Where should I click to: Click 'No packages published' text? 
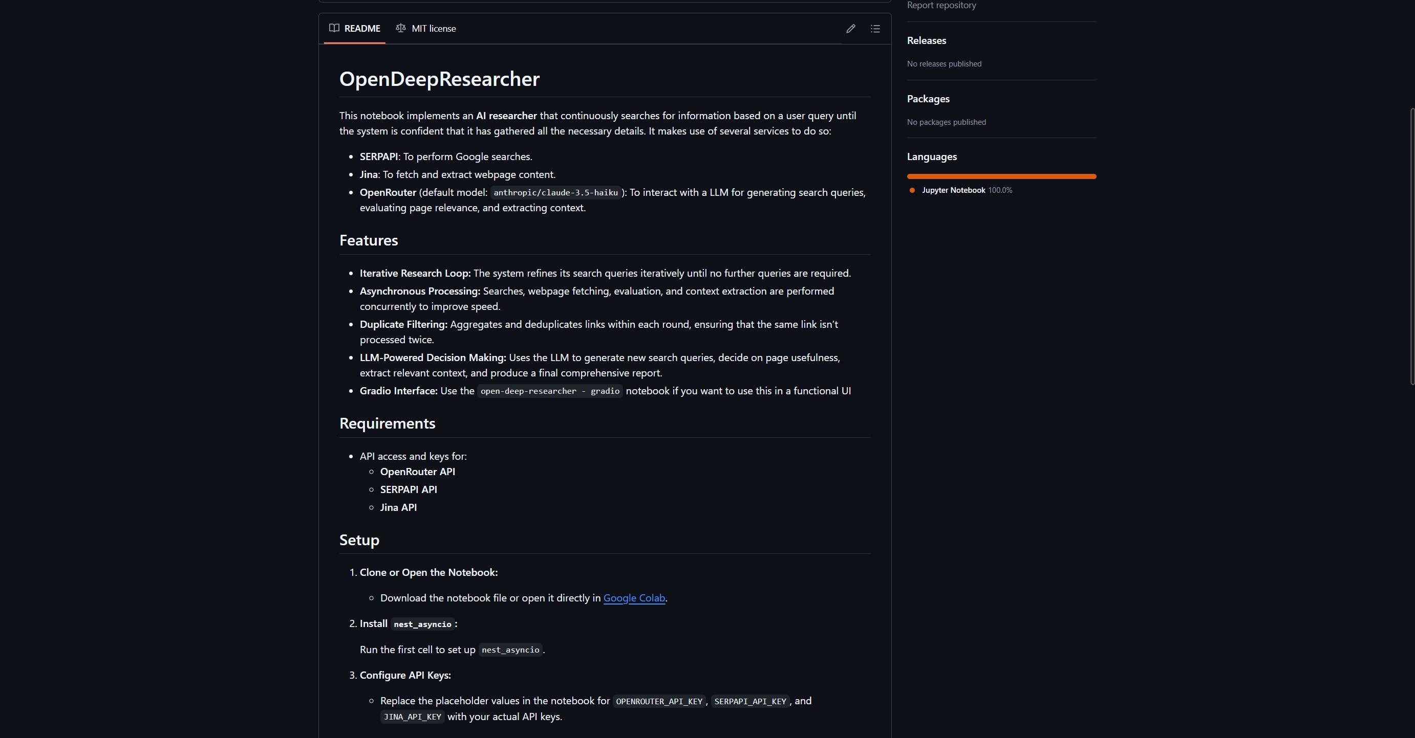pyautogui.click(x=946, y=122)
